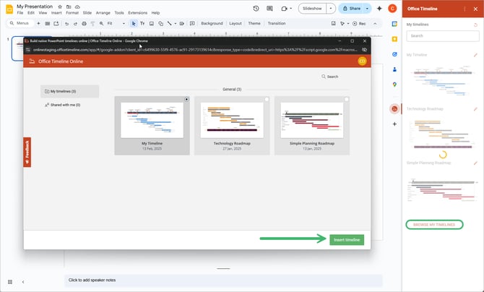Click the Office Timeline add-on side icon

click(394, 108)
